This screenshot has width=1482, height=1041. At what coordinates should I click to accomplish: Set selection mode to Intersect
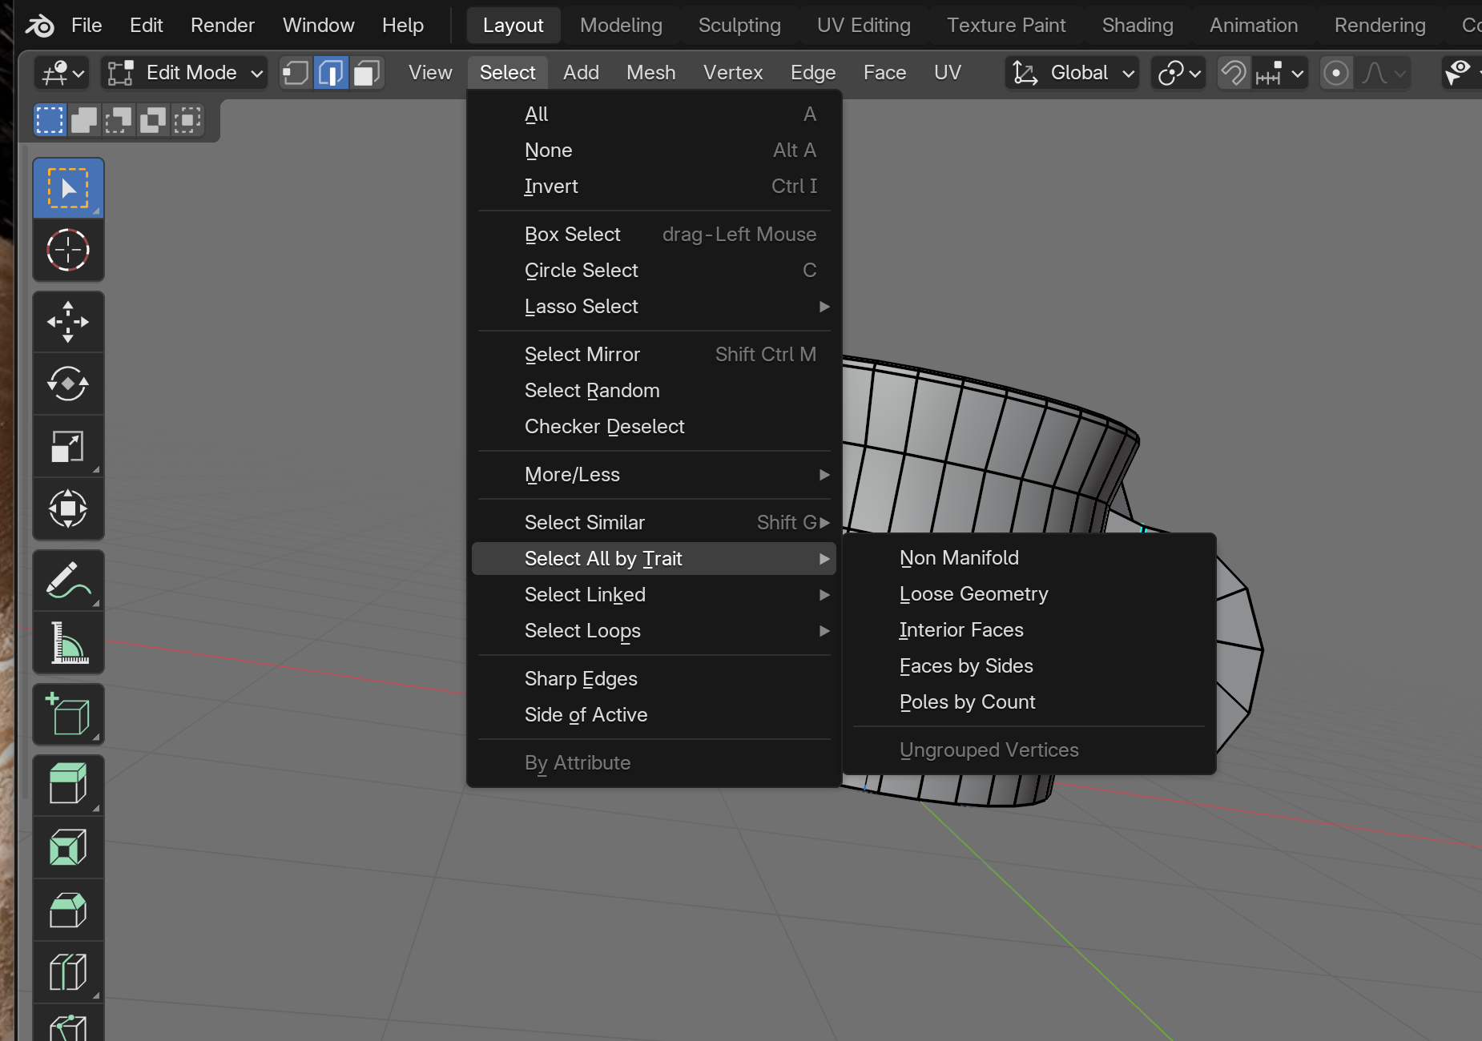point(187,120)
